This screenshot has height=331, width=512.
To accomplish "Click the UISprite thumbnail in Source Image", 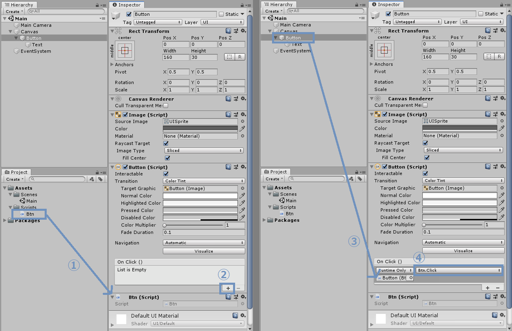I will (x=166, y=121).
